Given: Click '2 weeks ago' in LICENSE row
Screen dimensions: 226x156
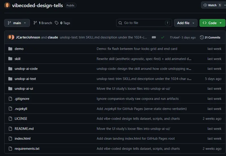Looking at the screenshot, I should pos(212,119).
